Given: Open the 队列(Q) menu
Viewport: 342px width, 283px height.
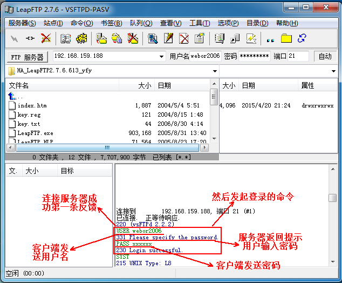Looking at the screenshot, I should tap(141, 23).
